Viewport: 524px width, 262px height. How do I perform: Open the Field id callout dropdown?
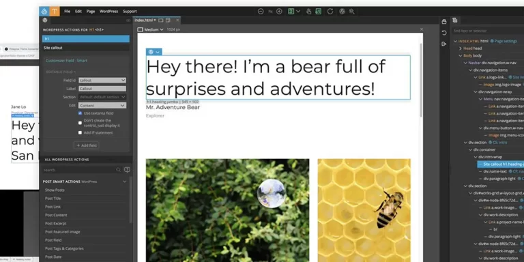102,81
